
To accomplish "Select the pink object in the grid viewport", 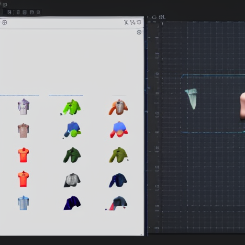I will (243, 106).
